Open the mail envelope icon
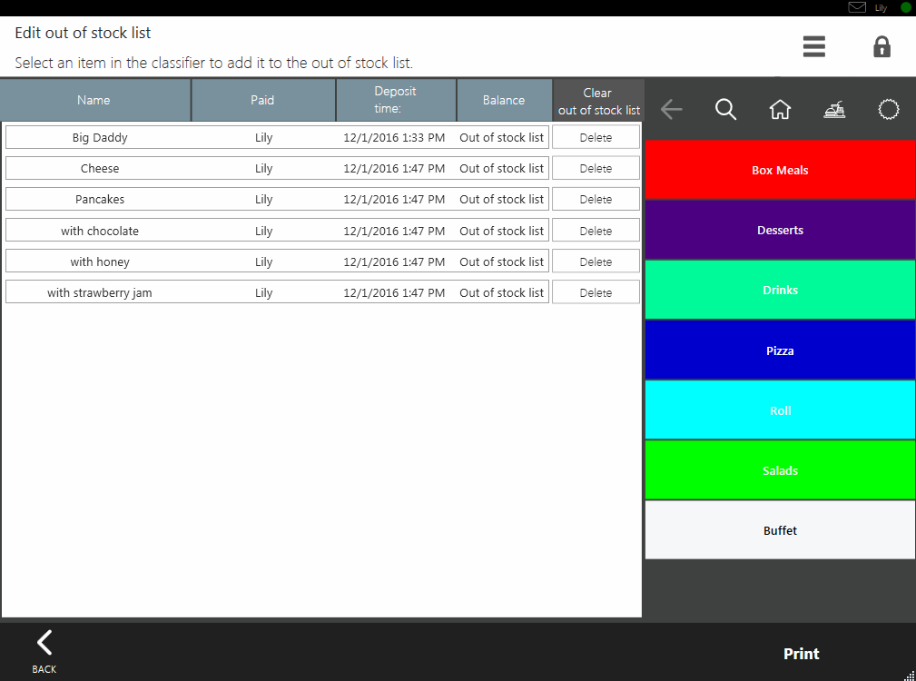916x681 pixels. click(x=856, y=7)
